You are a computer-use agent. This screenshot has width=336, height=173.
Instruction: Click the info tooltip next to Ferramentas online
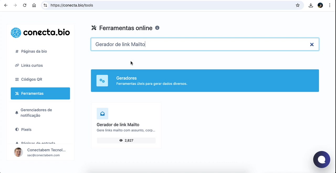[x=157, y=28]
